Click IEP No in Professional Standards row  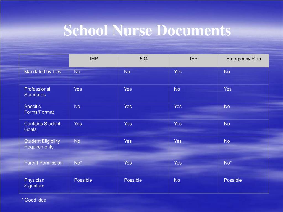point(177,89)
